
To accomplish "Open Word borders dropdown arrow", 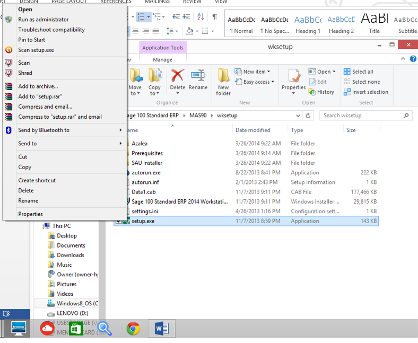I will click(x=213, y=31).
